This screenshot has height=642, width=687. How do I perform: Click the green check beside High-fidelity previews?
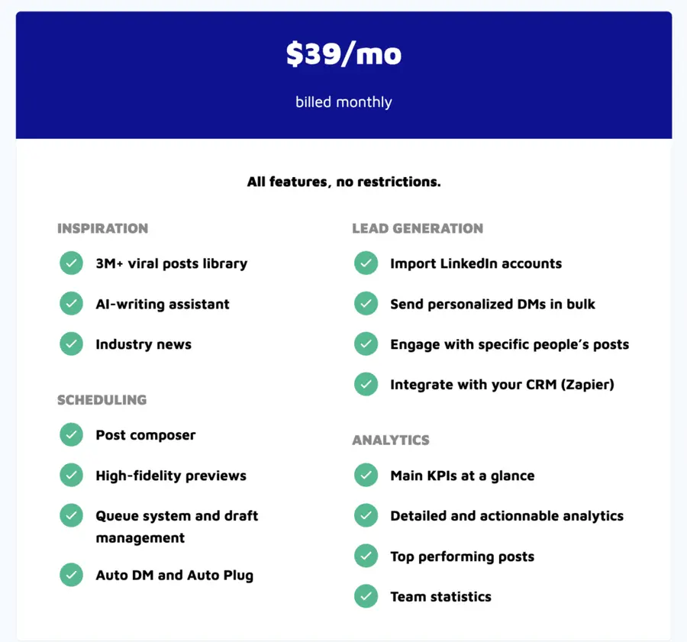click(72, 475)
